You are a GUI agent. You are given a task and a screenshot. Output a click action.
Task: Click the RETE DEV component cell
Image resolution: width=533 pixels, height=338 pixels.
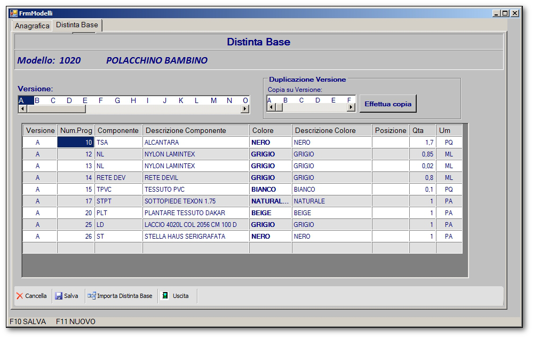point(118,178)
